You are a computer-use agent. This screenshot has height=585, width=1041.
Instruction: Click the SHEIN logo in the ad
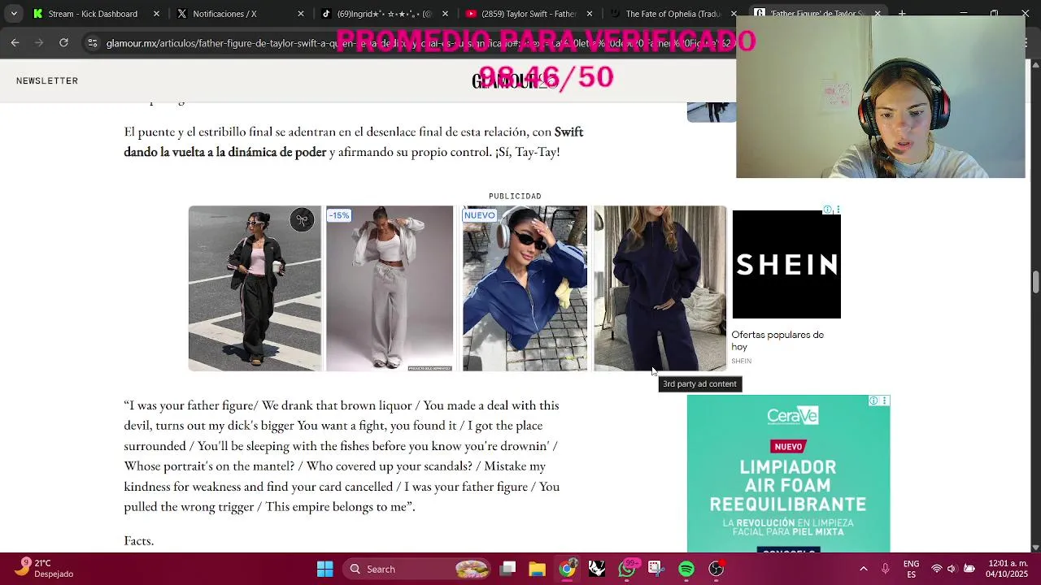pos(786,264)
